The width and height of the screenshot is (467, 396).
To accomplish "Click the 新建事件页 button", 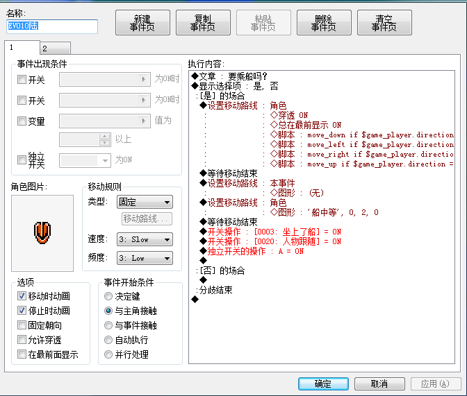I will (x=142, y=23).
